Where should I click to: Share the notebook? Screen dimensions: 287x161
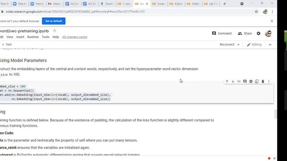point(245,34)
